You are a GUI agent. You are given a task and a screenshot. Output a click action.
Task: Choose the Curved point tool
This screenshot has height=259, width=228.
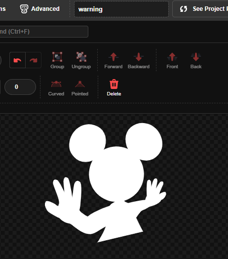(56, 88)
